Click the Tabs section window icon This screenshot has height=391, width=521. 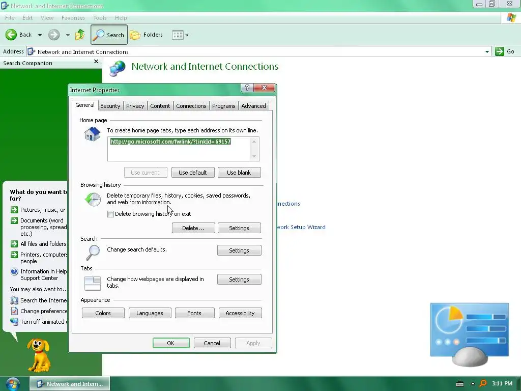pos(93,284)
